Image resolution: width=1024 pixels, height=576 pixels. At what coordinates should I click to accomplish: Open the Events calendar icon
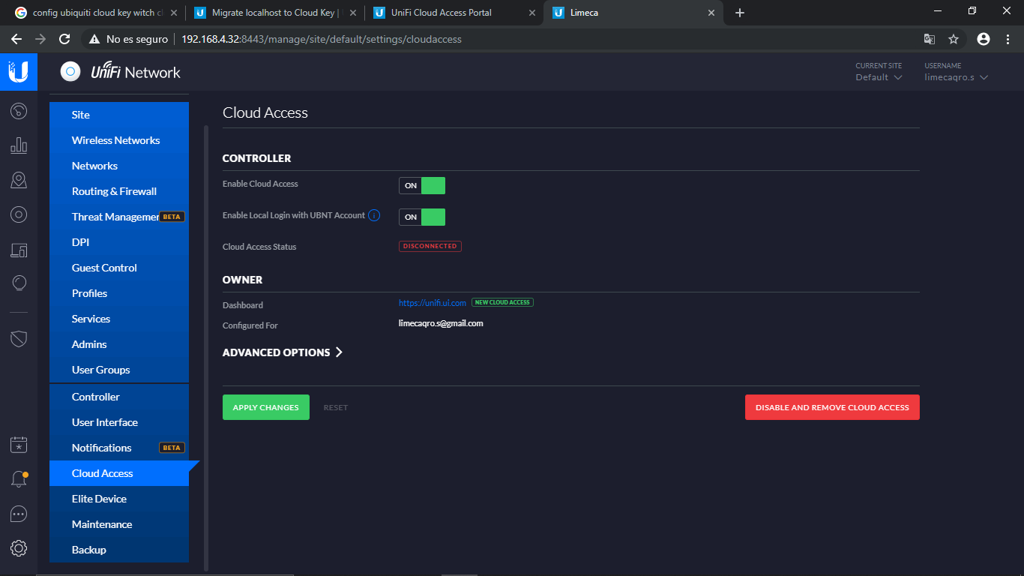(19, 445)
